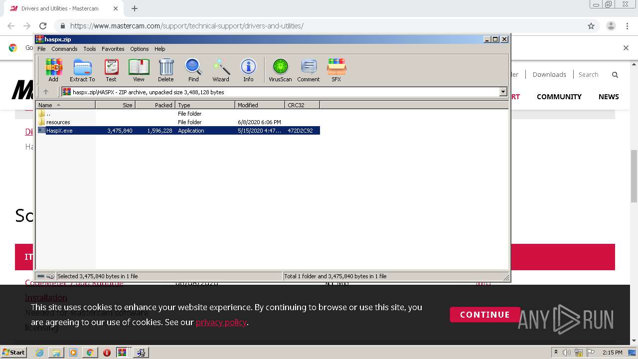Click the Test archive icon
This screenshot has height=359, width=638.
(x=111, y=70)
